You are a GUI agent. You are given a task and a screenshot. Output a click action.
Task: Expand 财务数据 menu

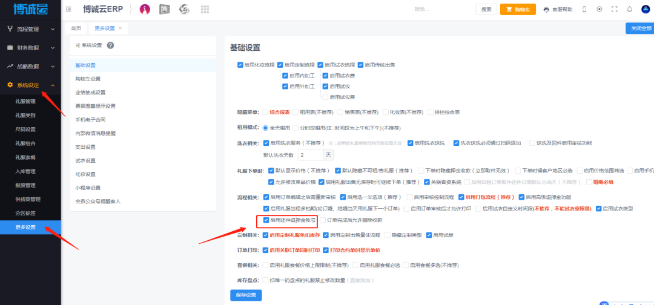[x=30, y=48]
